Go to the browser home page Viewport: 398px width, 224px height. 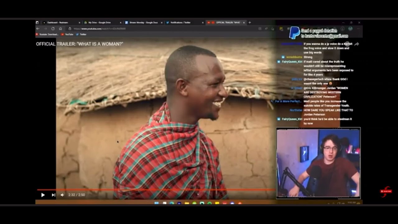(x=60, y=29)
